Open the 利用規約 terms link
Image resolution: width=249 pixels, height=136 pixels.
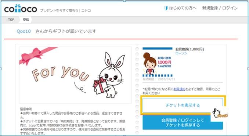(x=180, y=89)
